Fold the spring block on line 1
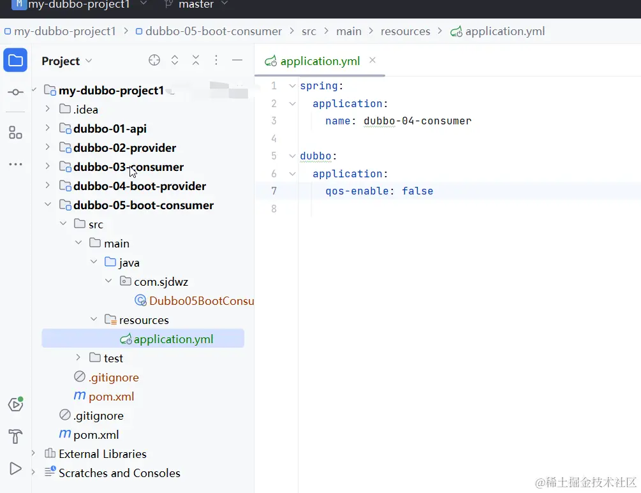Screen dimensions: 641x493 292,86
